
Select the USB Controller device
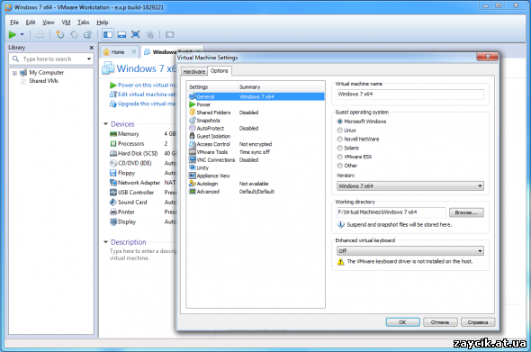(x=136, y=193)
